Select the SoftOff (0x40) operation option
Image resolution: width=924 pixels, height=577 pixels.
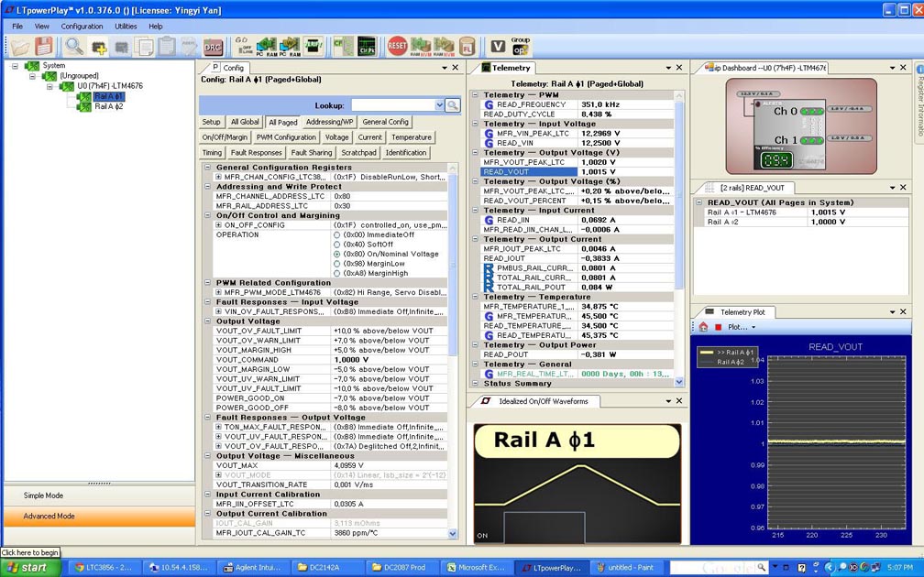(x=337, y=245)
